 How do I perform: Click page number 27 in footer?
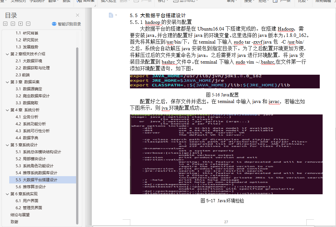(226, 222)
